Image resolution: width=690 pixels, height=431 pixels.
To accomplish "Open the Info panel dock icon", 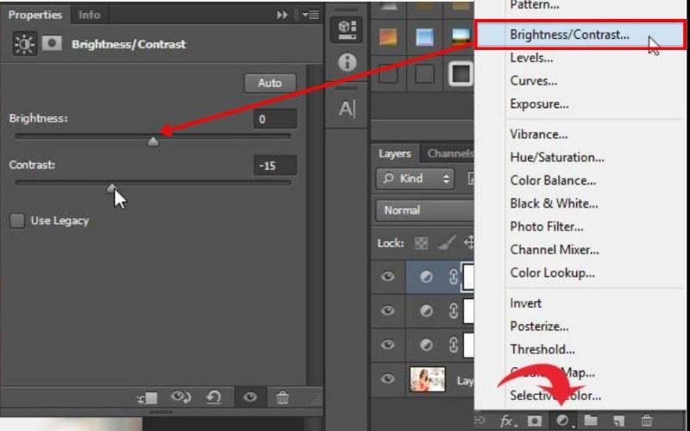I will pos(347,62).
